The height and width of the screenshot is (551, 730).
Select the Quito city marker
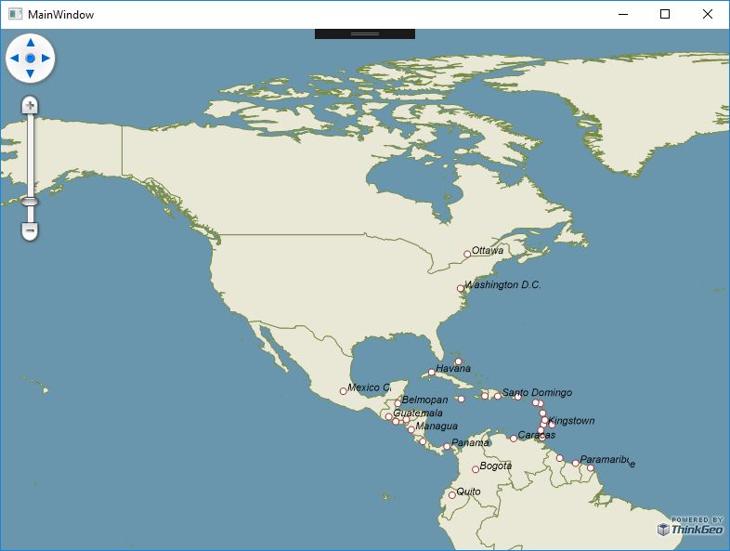coord(452,495)
